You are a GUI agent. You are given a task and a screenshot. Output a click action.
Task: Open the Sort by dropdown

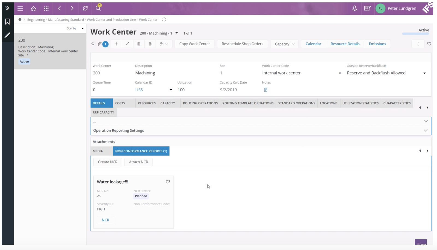[75, 28]
